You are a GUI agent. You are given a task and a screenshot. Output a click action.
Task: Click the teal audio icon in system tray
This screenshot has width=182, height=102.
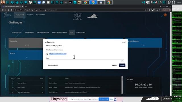coord(144,2)
